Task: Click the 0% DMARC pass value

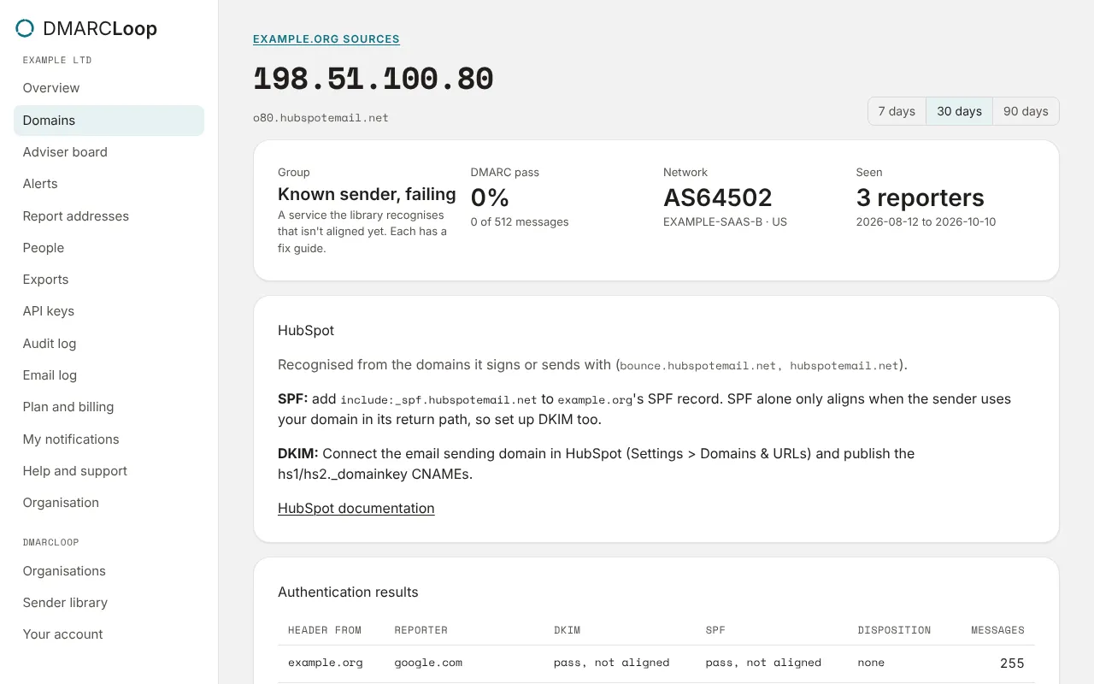Action: pos(490,198)
